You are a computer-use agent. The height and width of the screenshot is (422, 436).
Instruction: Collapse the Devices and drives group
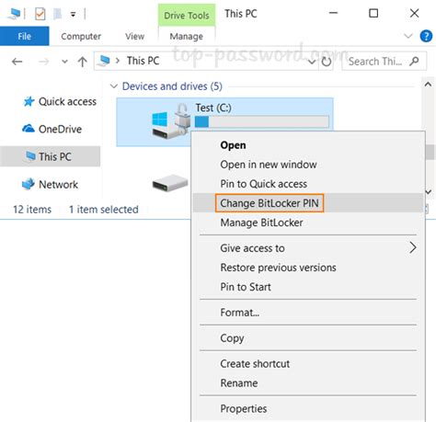(114, 86)
